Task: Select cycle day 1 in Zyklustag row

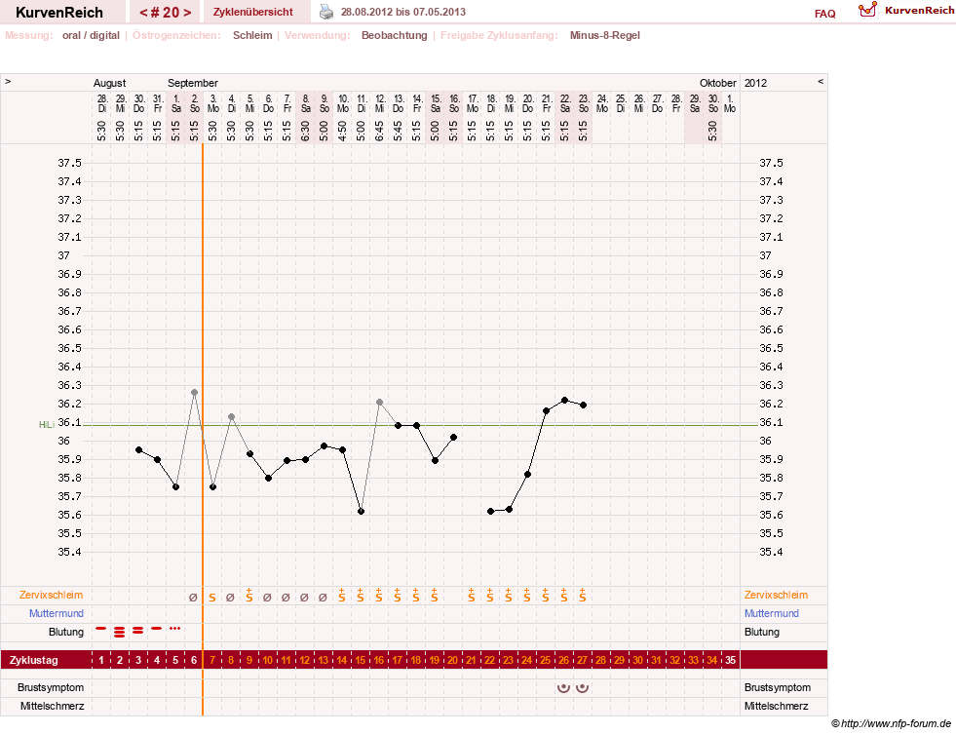Action: point(101,660)
